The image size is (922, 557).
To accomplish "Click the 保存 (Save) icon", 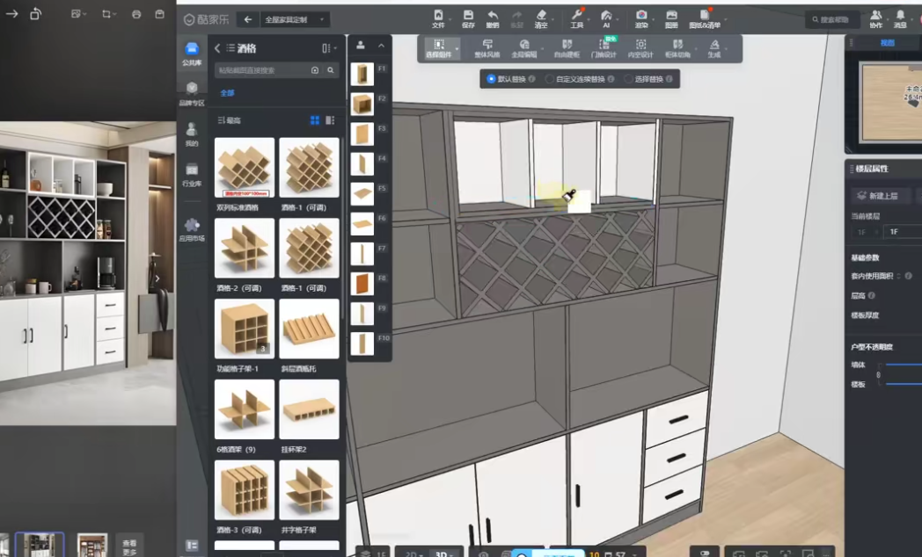I will coord(468,16).
